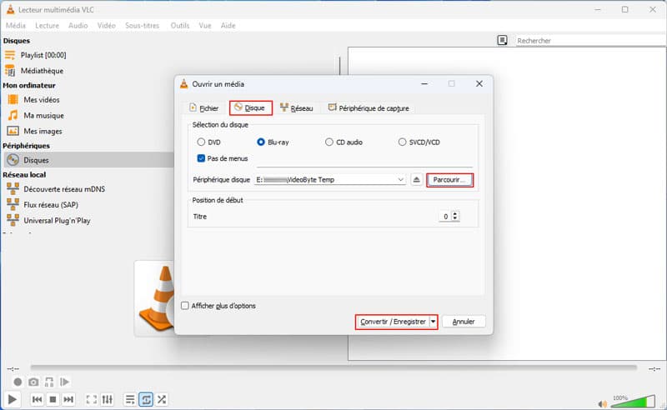The width and height of the screenshot is (667, 410).
Task: Toggle fullscreen mode icon
Action: pyautogui.click(x=92, y=399)
